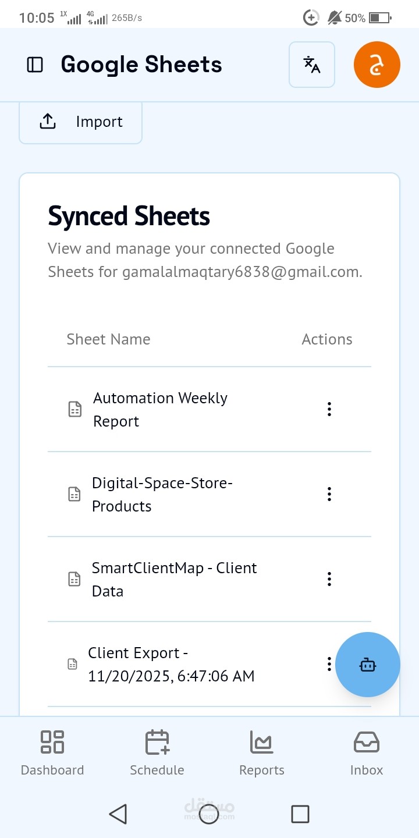Switch to the Schedule tab

(x=157, y=753)
